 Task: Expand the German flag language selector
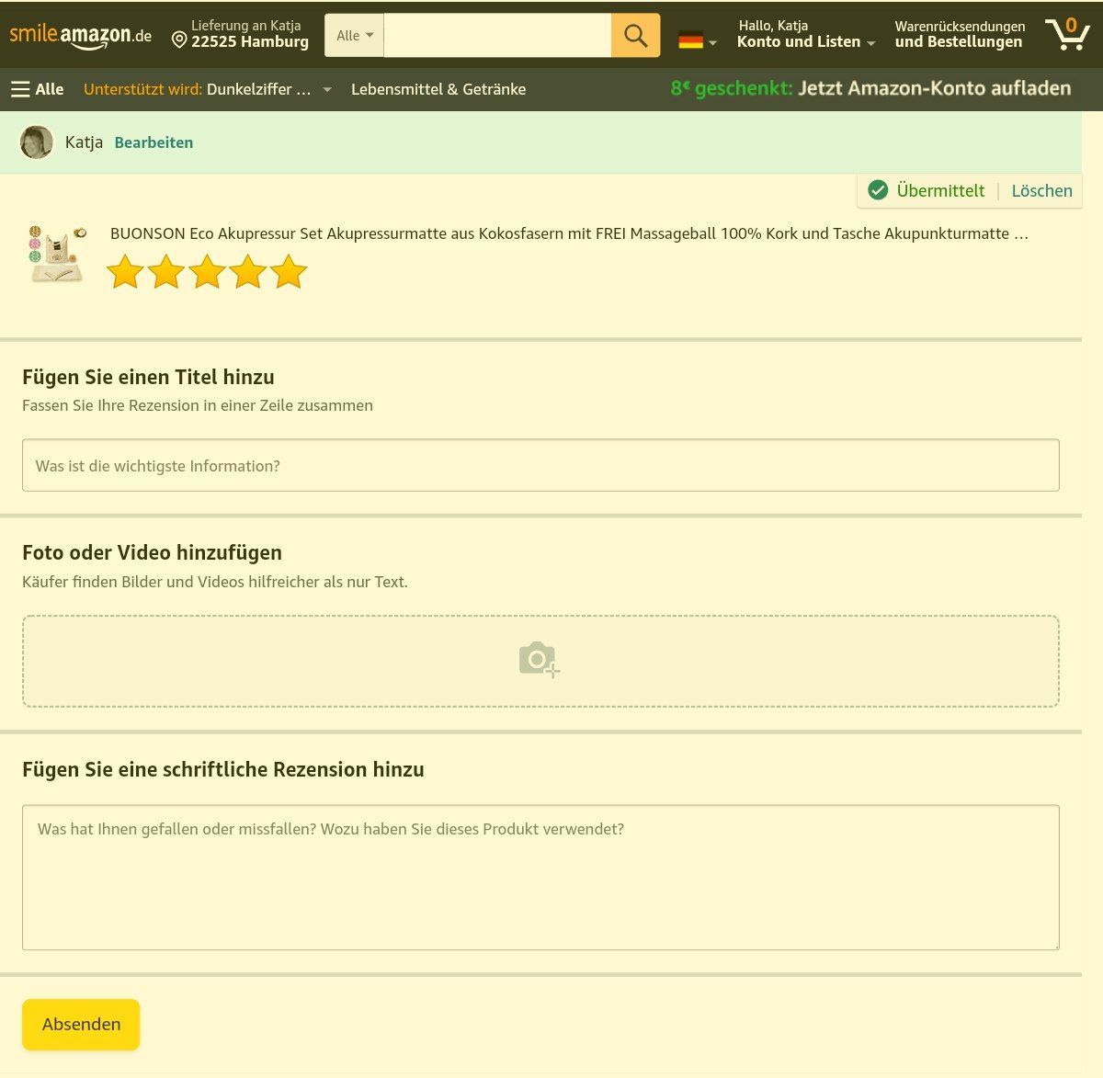pyautogui.click(x=697, y=40)
